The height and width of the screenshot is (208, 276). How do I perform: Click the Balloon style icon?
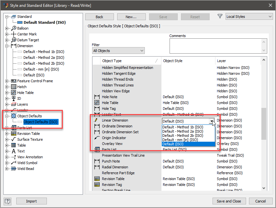pos(14,28)
